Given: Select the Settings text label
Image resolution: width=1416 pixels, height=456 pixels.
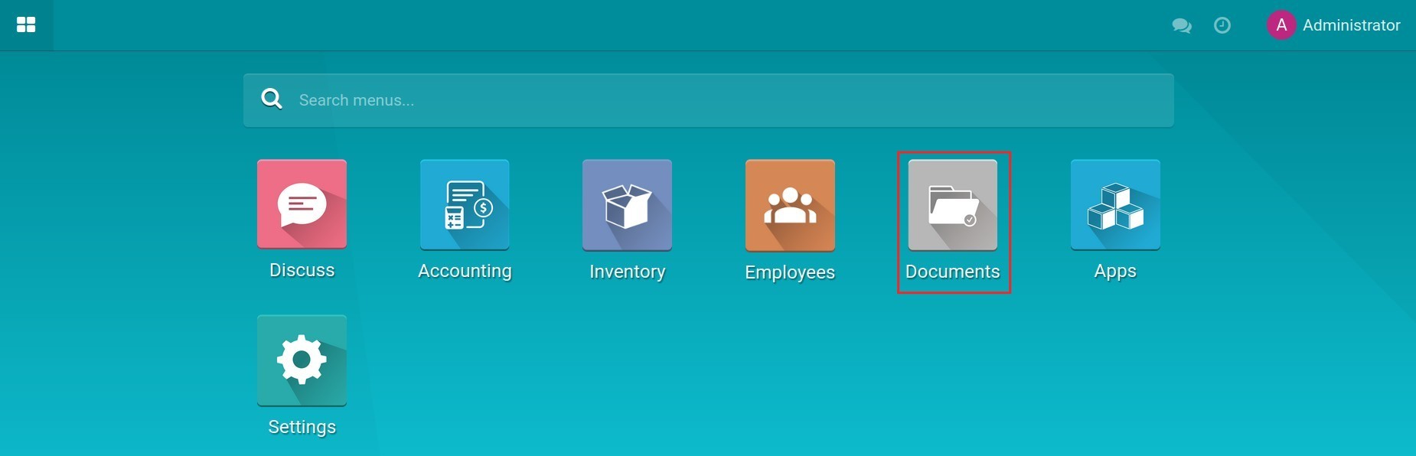Looking at the screenshot, I should (302, 427).
